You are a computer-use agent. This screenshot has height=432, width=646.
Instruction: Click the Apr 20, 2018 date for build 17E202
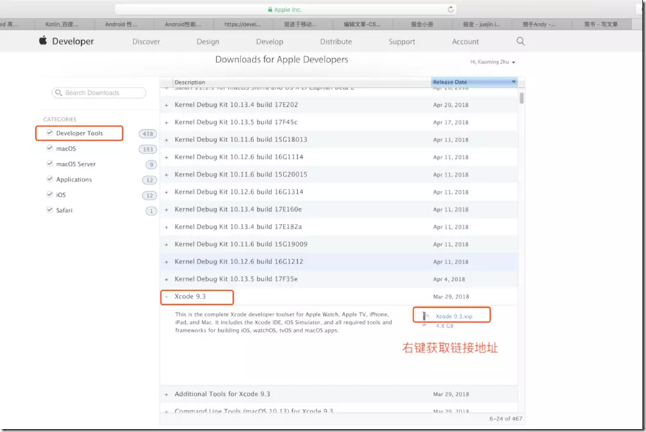click(451, 105)
